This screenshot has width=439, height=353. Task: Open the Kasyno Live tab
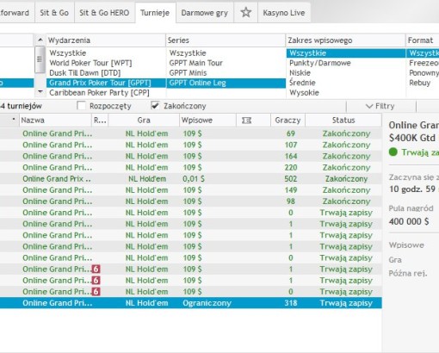[x=284, y=13]
